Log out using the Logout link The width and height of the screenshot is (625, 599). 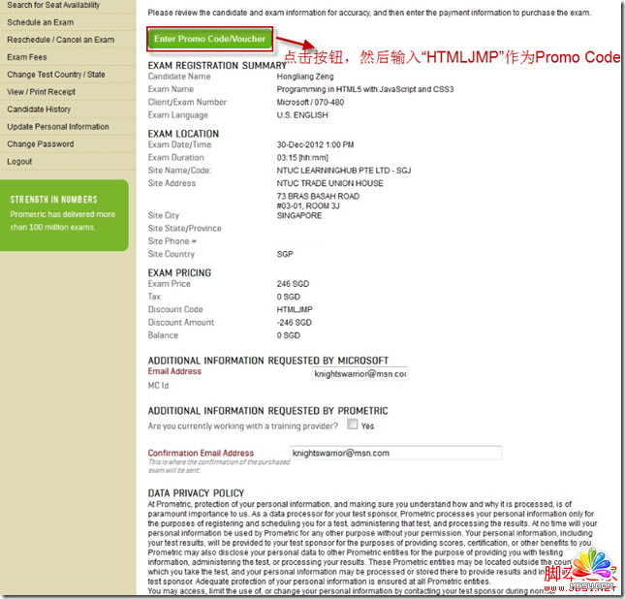19,162
